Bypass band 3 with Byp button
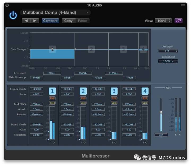Viewport: 191px width, 166px height. point(114,98)
